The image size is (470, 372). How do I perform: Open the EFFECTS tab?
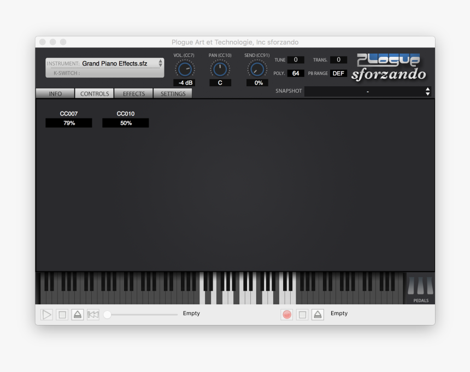click(134, 93)
